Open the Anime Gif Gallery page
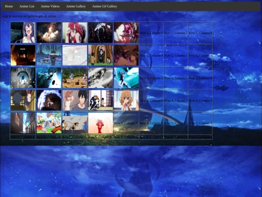The image size is (262, 197). (104, 6)
